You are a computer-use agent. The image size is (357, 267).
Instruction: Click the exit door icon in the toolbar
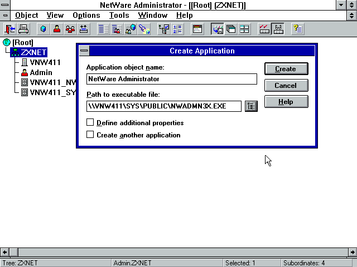(11, 29)
